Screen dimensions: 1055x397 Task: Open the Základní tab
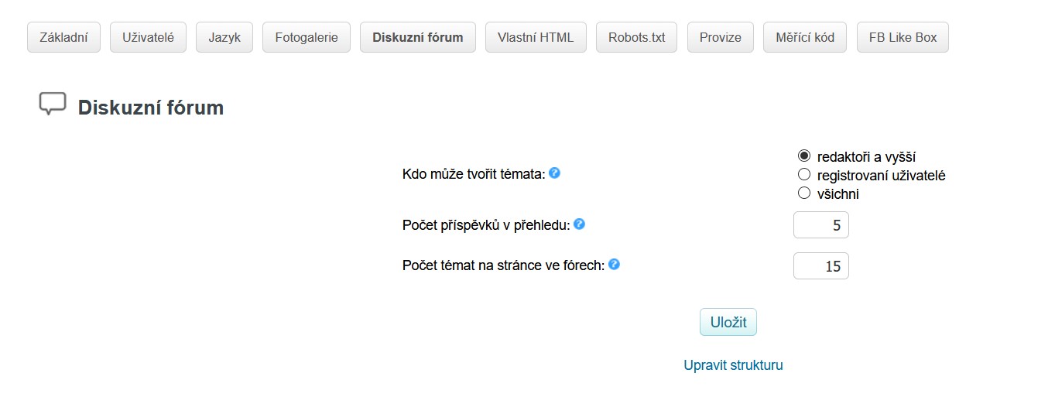[63, 37]
